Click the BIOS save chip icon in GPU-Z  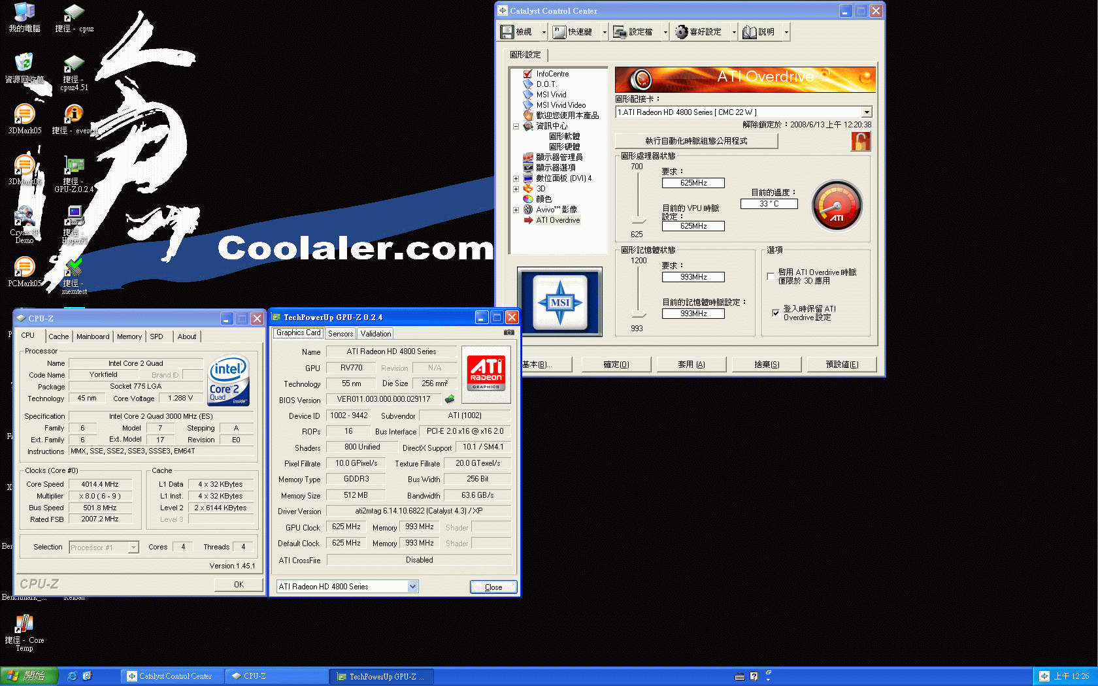[x=450, y=399]
